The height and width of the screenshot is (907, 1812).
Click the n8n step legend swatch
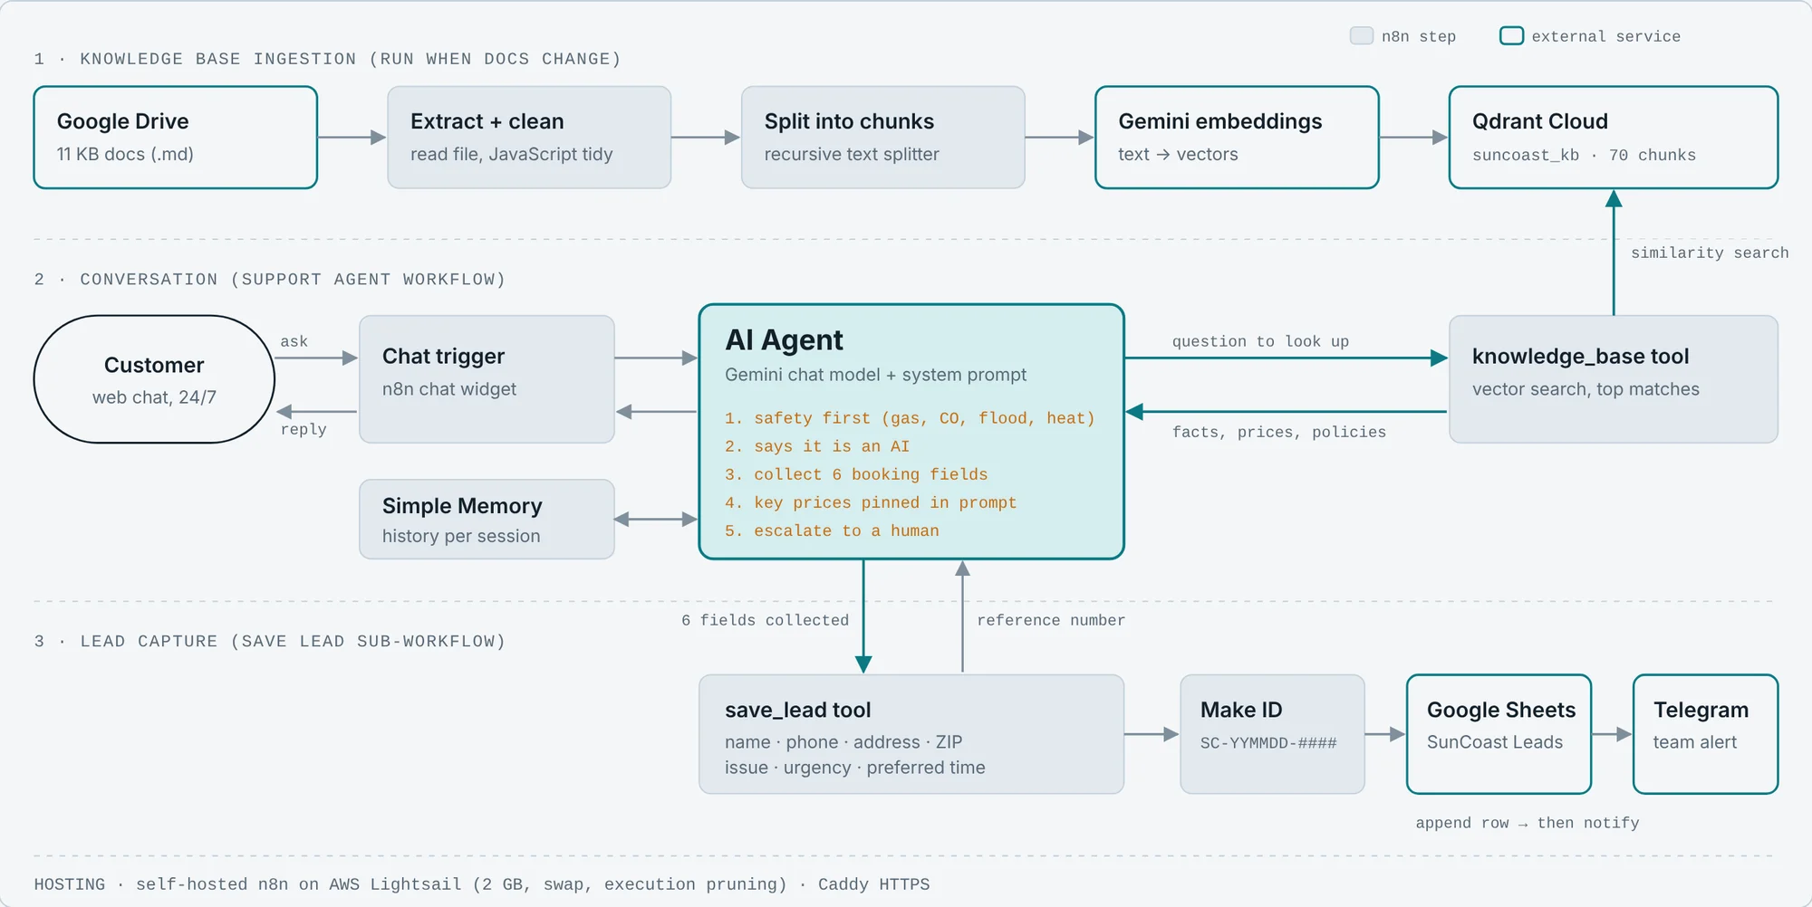coord(1362,35)
